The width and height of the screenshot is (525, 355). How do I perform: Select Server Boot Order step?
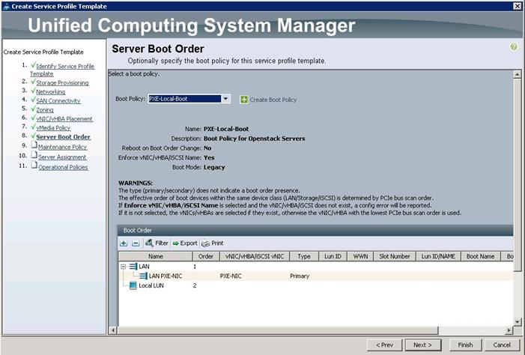pos(63,137)
